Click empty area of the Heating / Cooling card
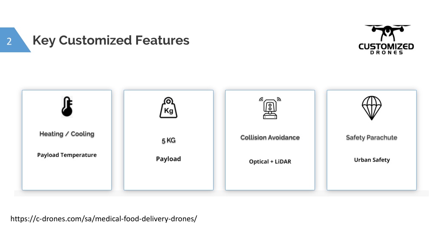The image size is (440, 247). coord(67,176)
